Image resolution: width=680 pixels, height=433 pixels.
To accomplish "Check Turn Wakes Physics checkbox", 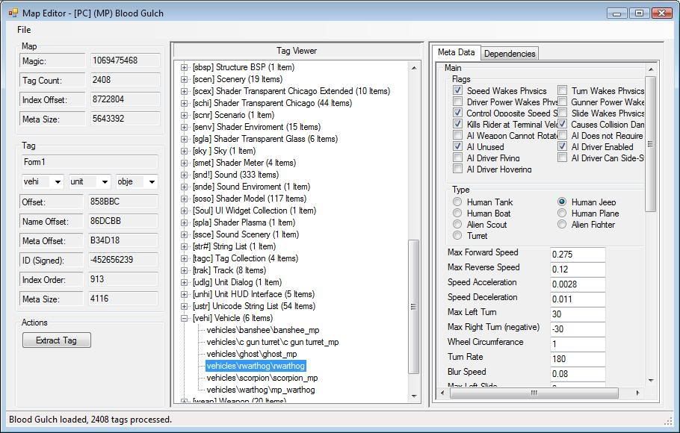I will click(562, 90).
